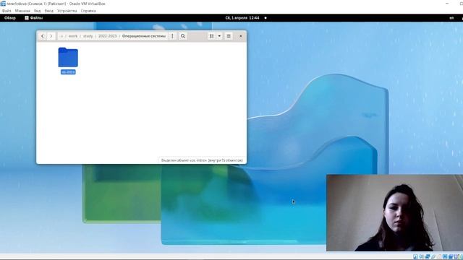Close the Files window
The image size is (463, 260).
241,36
